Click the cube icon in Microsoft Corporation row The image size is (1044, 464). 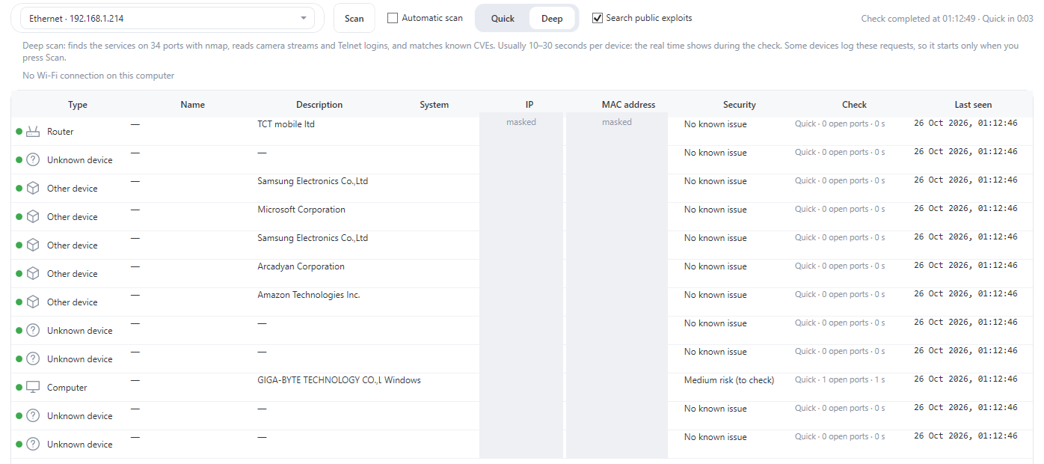click(x=33, y=217)
